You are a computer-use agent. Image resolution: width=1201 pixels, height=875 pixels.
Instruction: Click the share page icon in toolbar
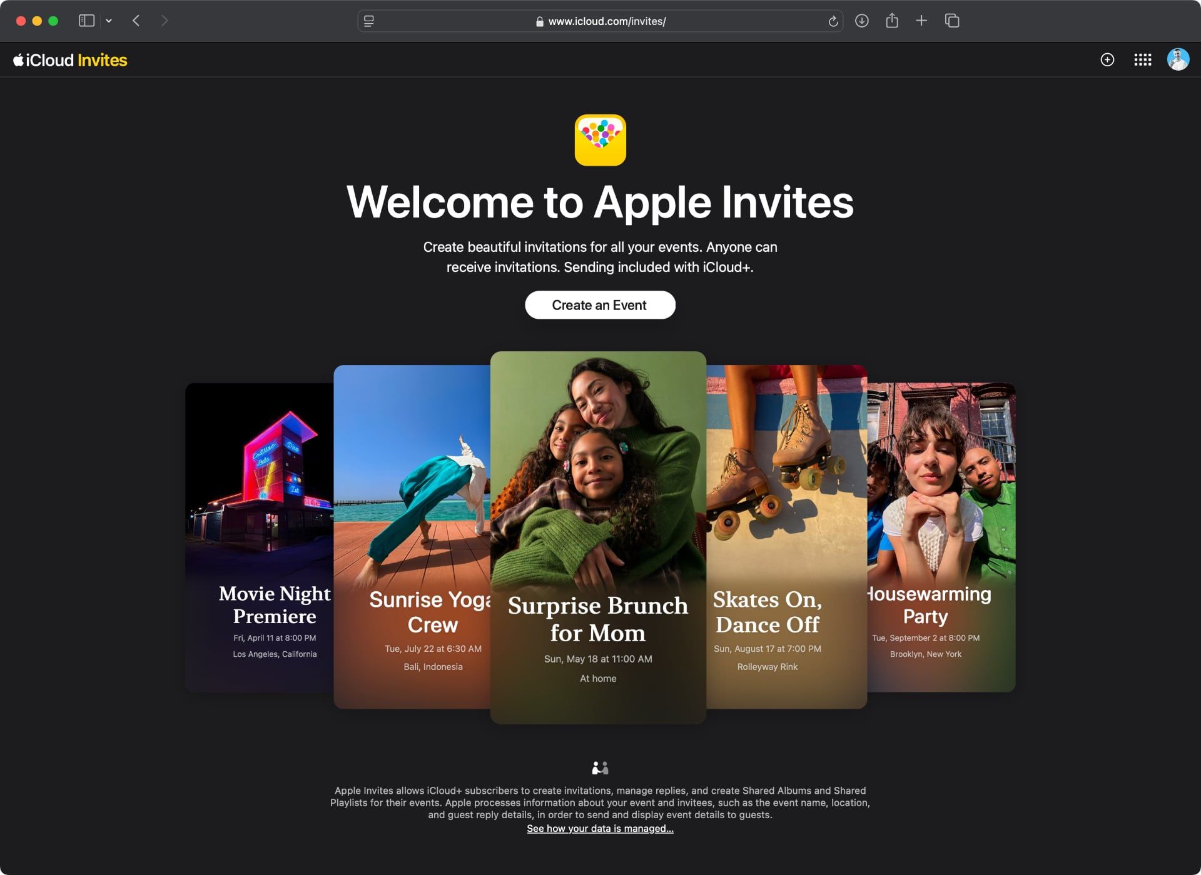[893, 21]
